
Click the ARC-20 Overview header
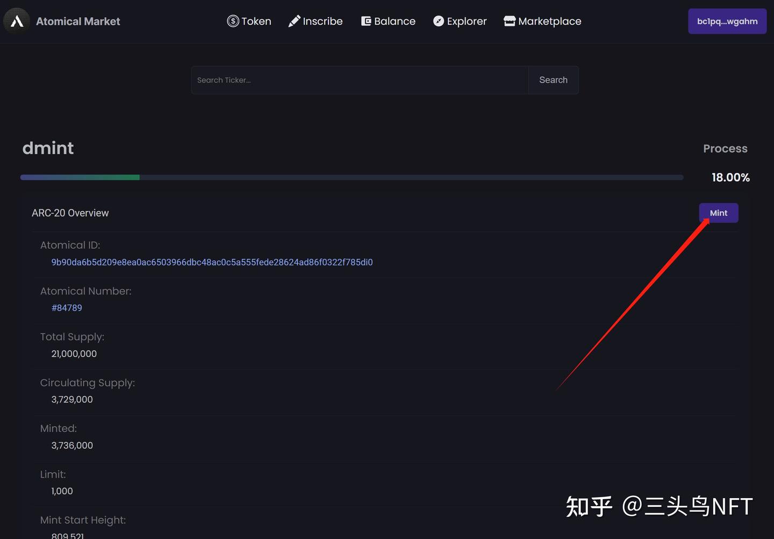point(70,213)
